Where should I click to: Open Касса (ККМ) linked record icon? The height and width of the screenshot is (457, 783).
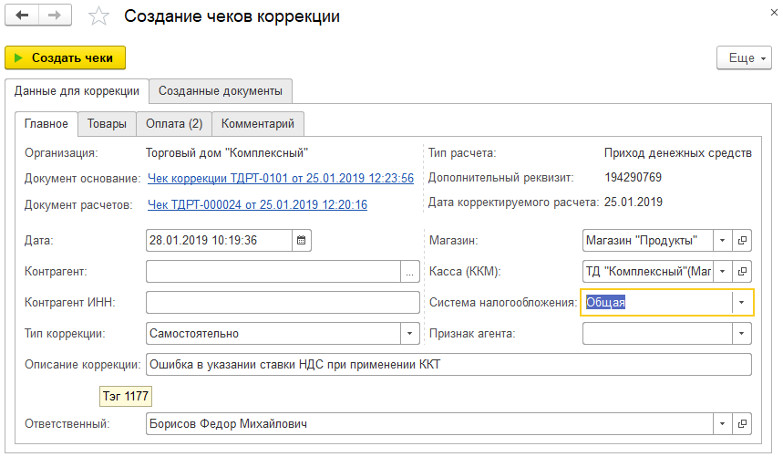pos(743,271)
